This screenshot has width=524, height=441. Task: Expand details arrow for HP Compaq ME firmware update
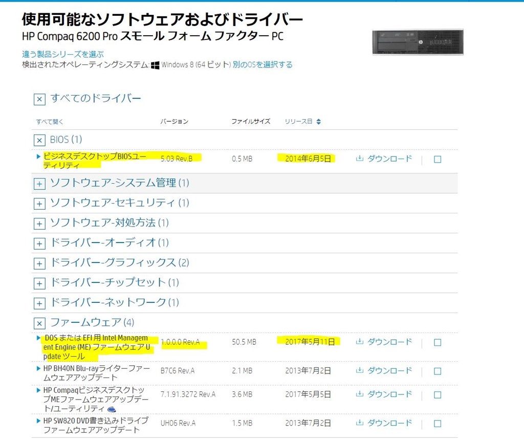(38, 390)
